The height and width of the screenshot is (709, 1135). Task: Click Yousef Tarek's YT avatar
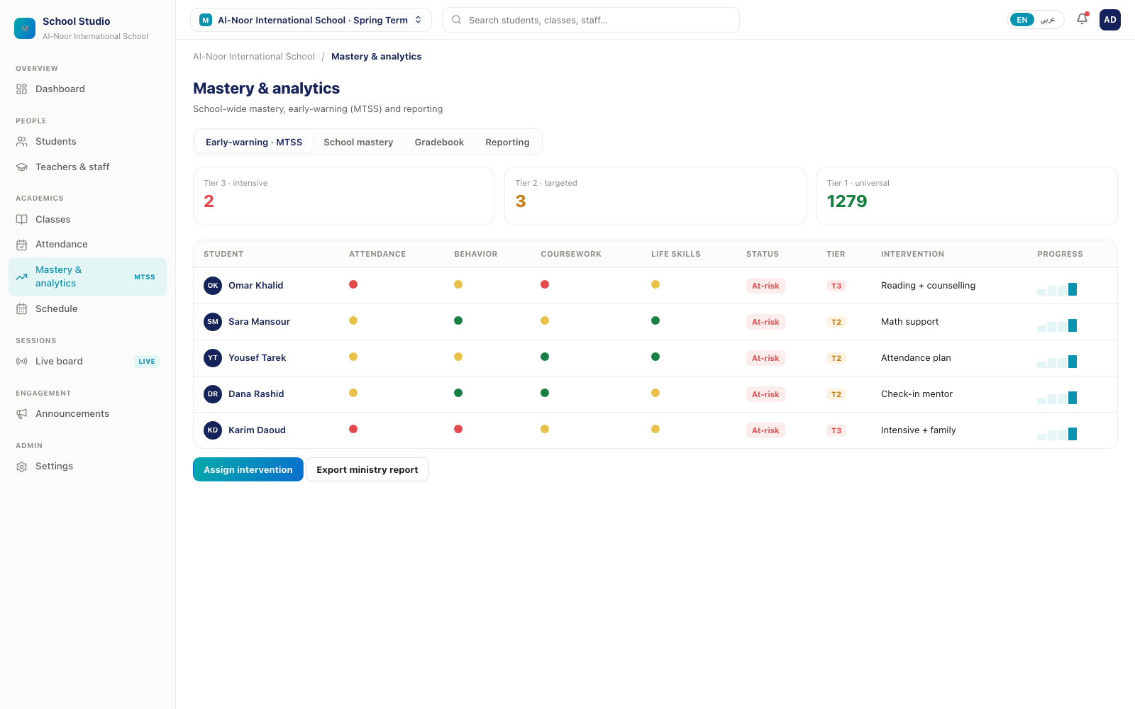coord(213,358)
